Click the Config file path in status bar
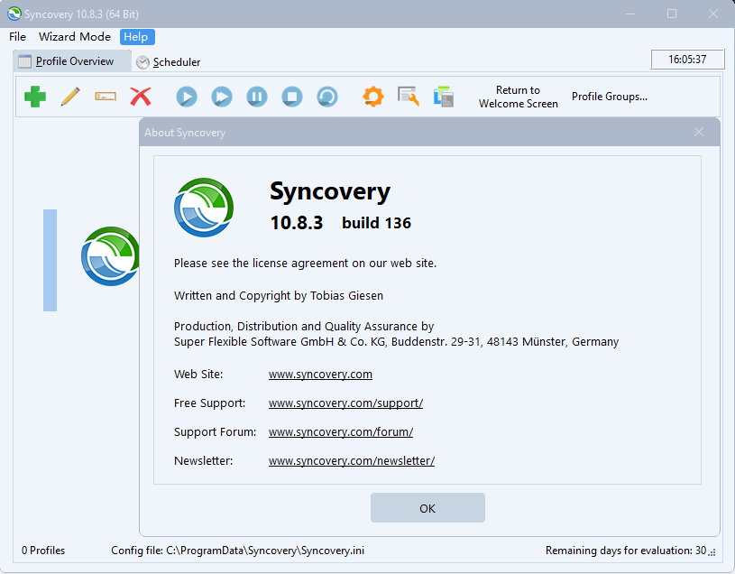 (237, 551)
